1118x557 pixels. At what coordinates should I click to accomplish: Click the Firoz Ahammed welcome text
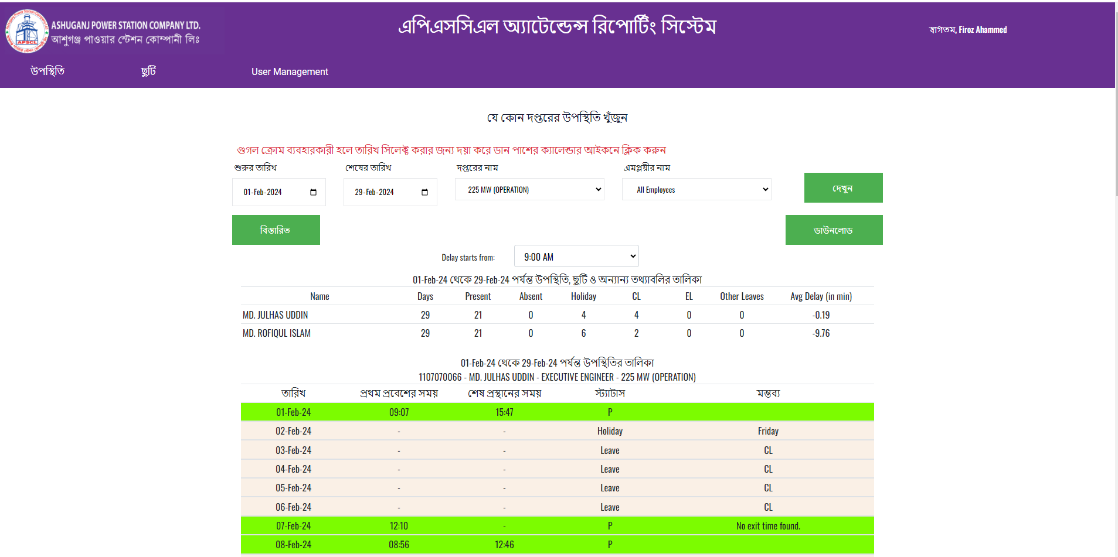(982, 30)
